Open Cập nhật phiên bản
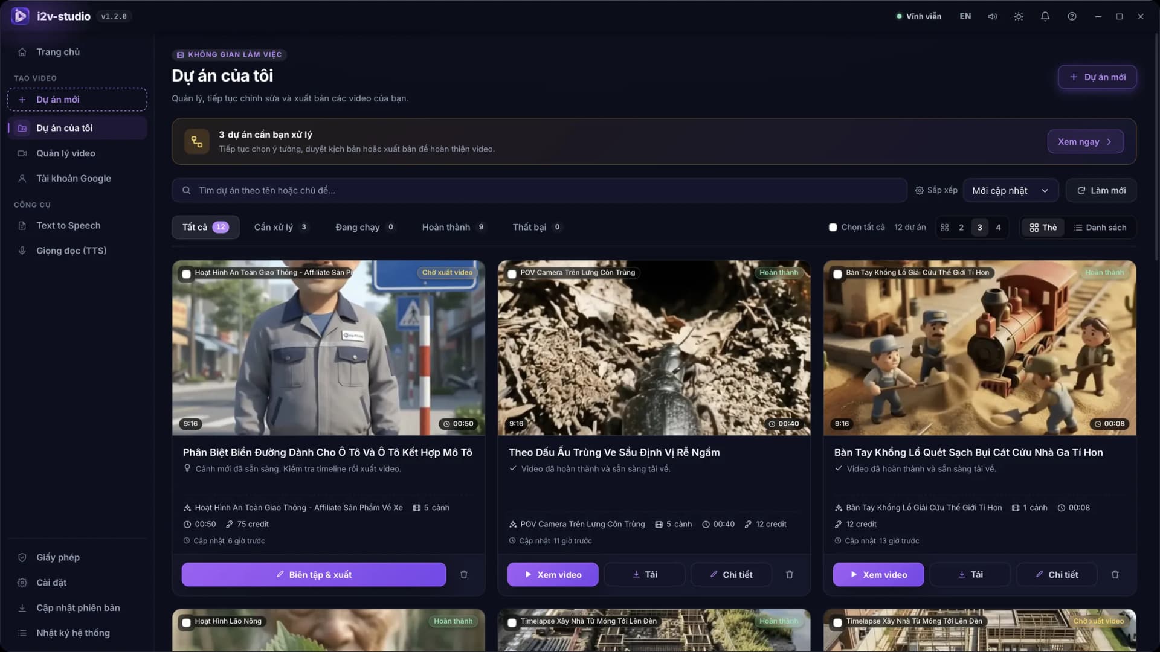1160x652 pixels. tap(77, 608)
